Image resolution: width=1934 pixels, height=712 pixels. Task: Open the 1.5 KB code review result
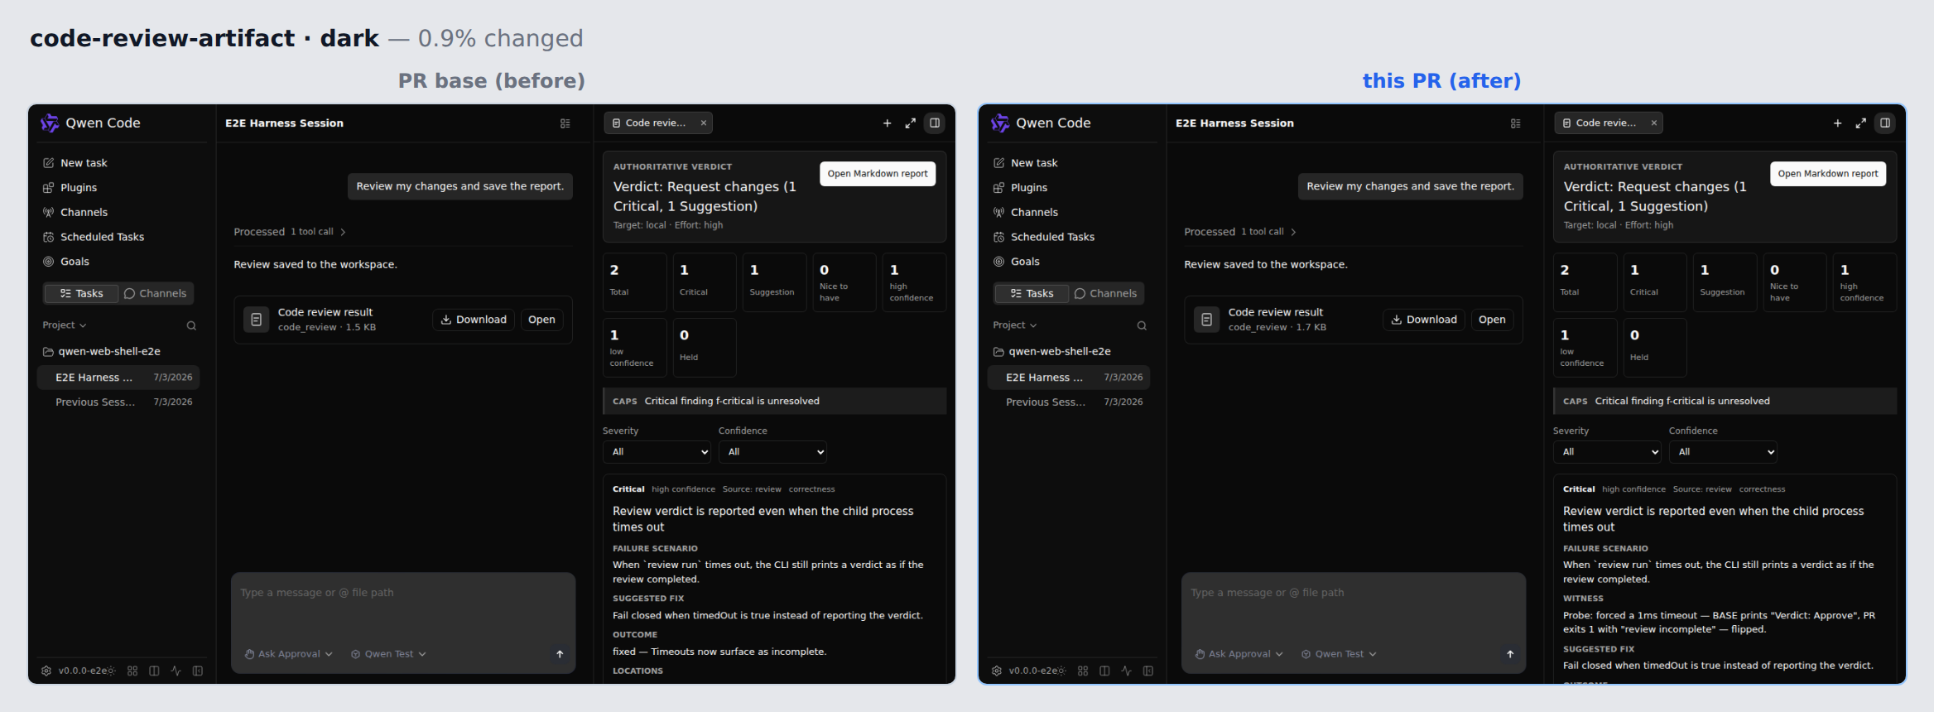541,320
